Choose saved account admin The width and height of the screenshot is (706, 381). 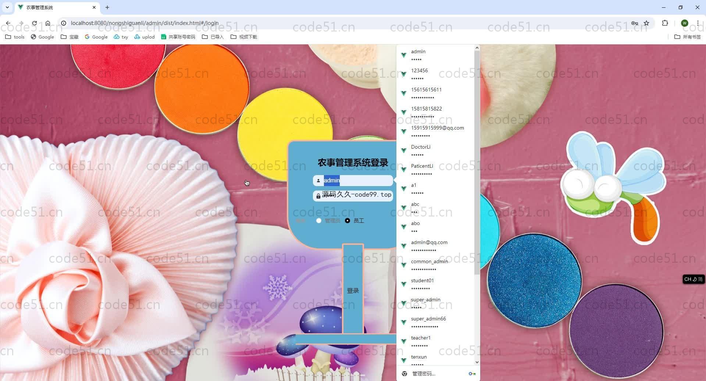pos(435,55)
